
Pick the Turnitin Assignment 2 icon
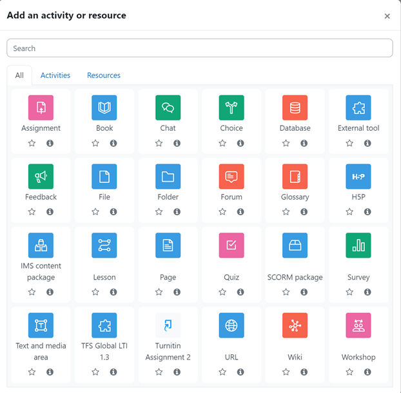(168, 325)
